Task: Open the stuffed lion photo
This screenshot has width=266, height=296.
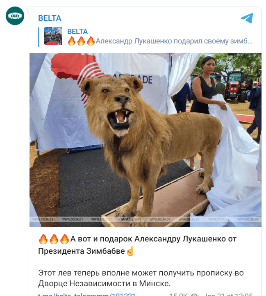Action: point(146,140)
